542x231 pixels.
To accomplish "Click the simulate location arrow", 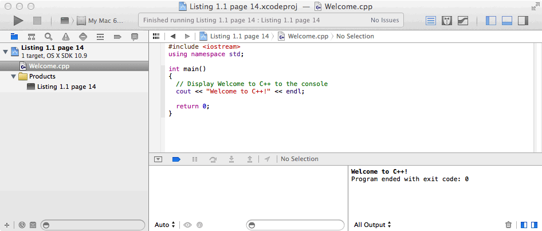I will click(267, 159).
